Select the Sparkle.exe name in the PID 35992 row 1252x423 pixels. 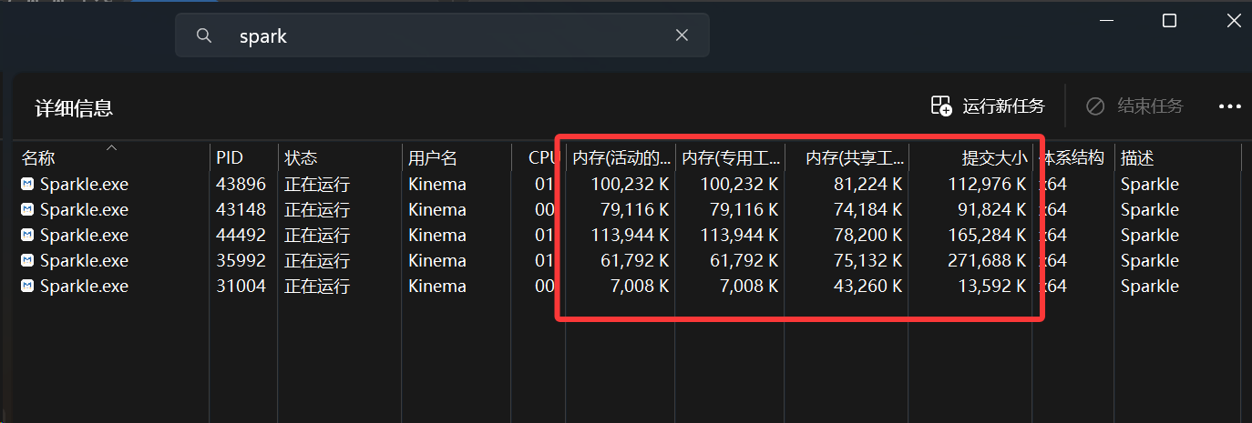[x=84, y=260]
